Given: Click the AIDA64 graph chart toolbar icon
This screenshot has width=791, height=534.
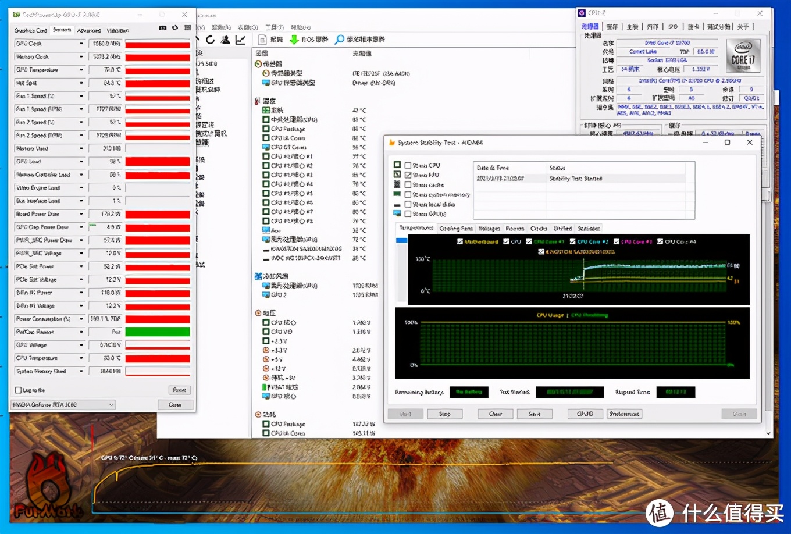Looking at the screenshot, I should point(240,40).
